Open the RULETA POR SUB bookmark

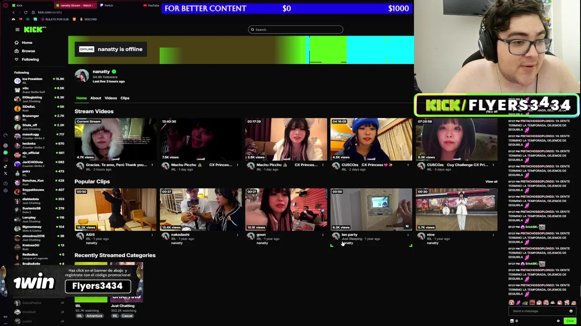click(x=54, y=19)
